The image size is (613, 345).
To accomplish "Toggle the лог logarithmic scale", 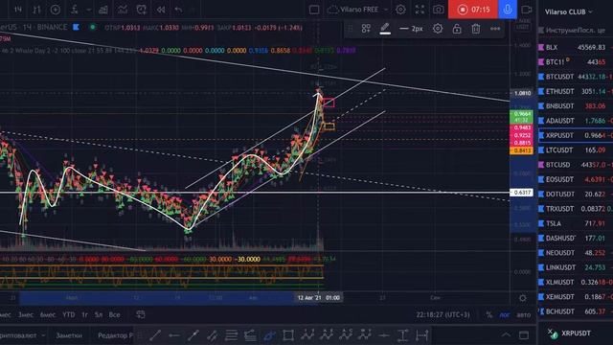I will pyautogui.click(x=505, y=315).
